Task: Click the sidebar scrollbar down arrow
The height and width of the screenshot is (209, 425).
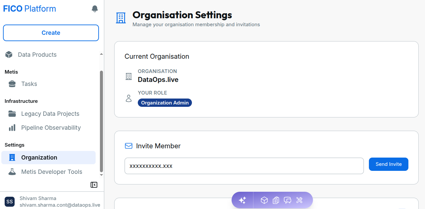Action: coord(102,175)
